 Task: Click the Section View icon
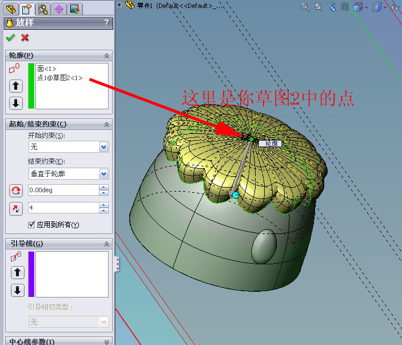345,7
